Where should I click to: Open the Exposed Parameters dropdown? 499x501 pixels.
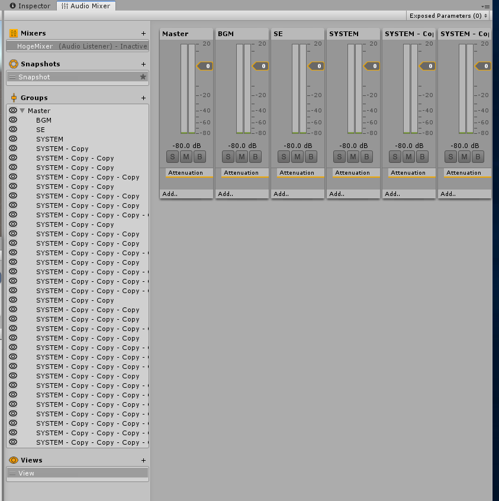[x=448, y=15]
